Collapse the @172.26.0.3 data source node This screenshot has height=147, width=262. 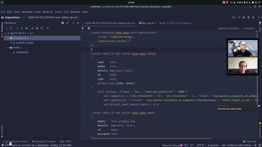[x=5, y=33]
